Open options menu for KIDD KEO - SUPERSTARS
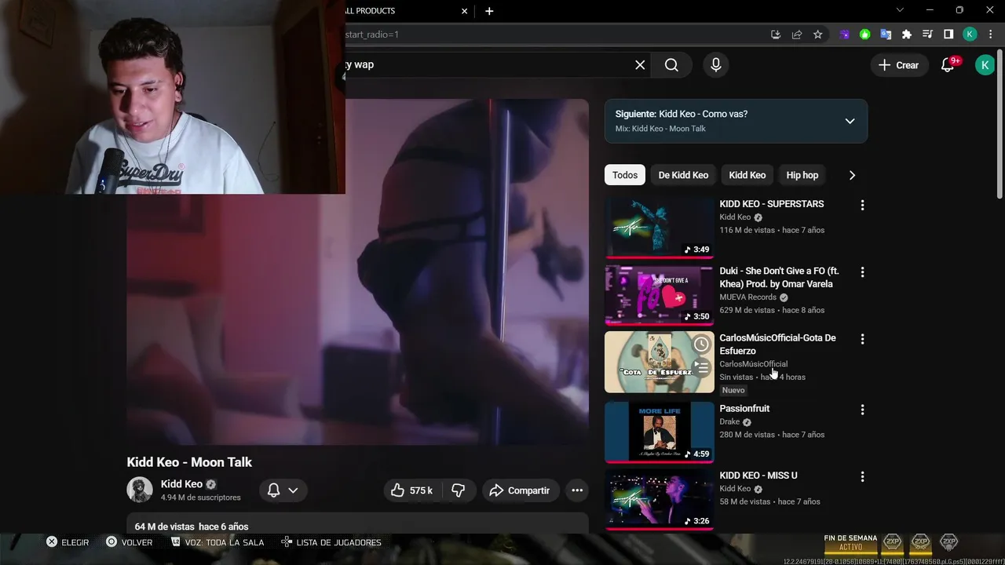1005x565 pixels. pyautogui.click(x=862, y=205)
